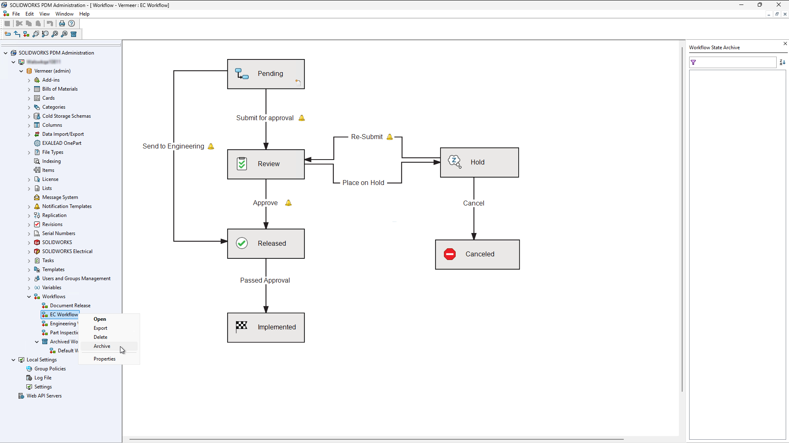Image resolution: width=789 pixels, height=443 pixels.
Task: Expand the Users and Groups Management node
Action: [x=29, y=279]
